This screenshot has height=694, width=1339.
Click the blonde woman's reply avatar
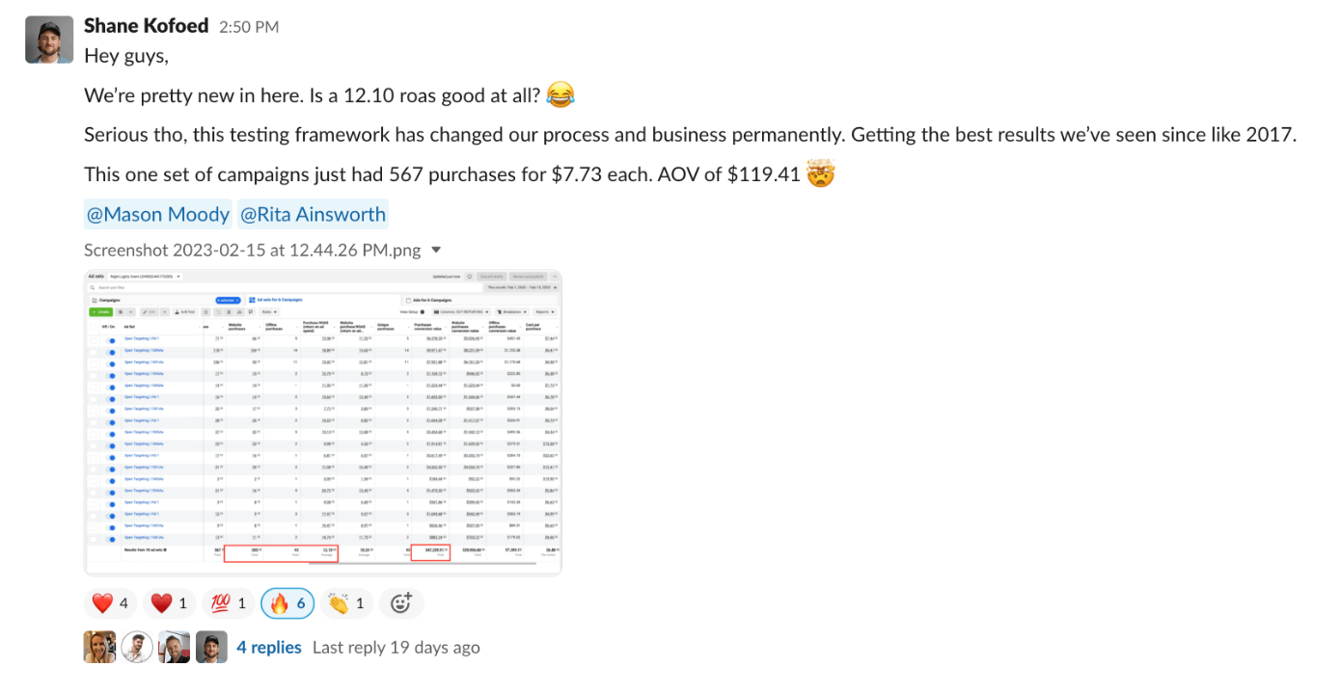coord(99,647)
